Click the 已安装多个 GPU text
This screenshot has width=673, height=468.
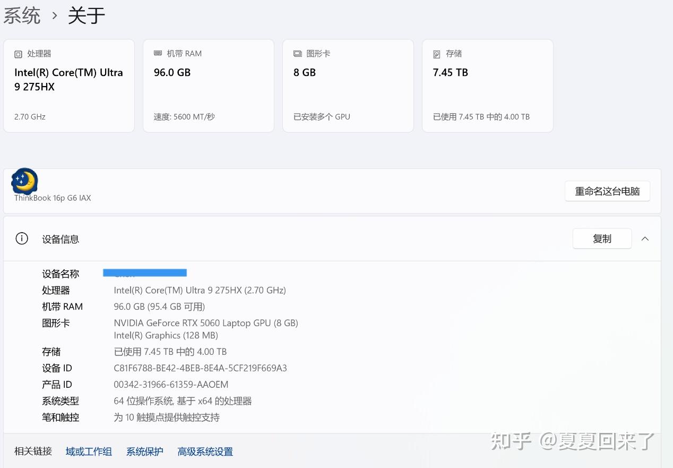tap(322, 117)
